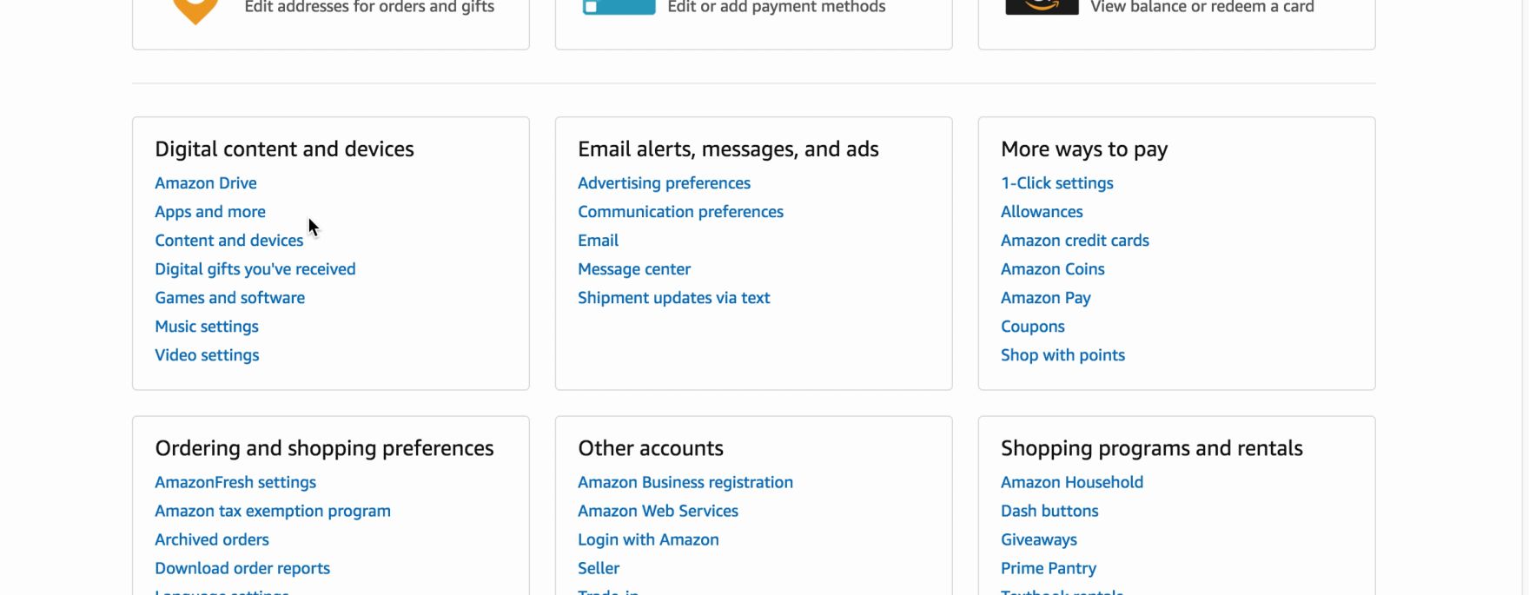This screenshot has width=1529, height=595.
Task: Open Archived orders
Action: pos(212,539)
